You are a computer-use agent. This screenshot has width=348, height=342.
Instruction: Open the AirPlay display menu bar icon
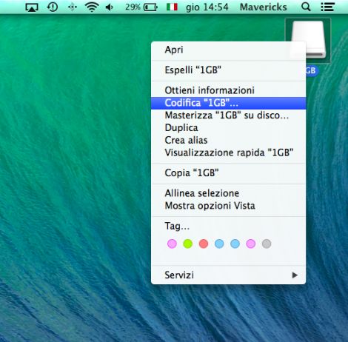[32, 7]
